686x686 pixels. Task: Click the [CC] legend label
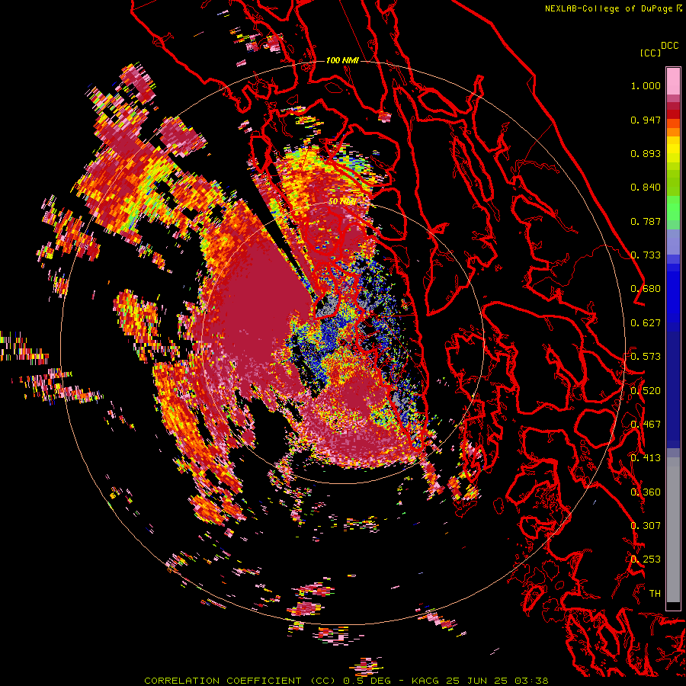pyautogui.click(x=650, y=53)
